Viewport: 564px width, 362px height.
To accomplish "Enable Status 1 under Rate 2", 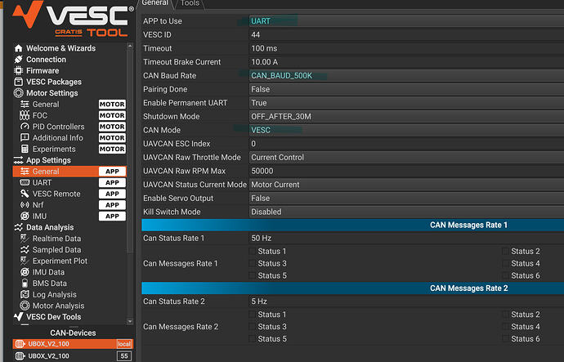I will (x=253, y=315).
